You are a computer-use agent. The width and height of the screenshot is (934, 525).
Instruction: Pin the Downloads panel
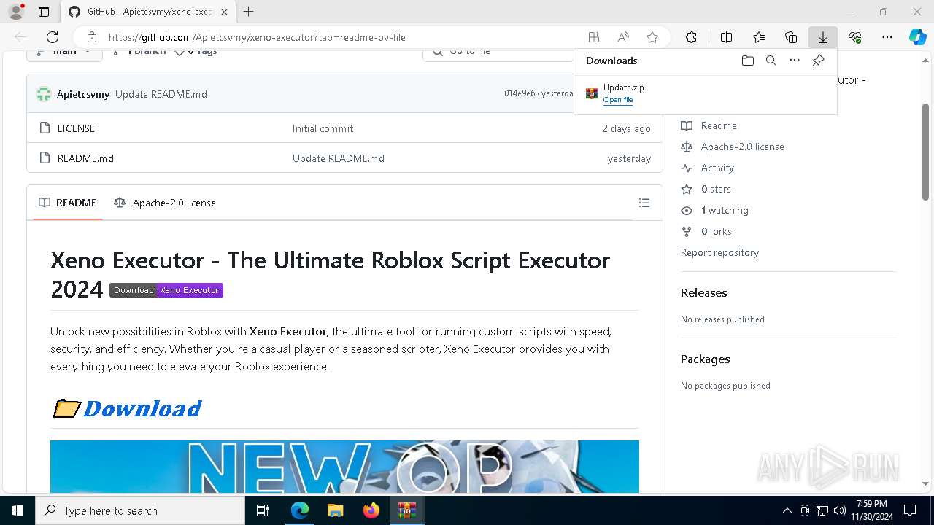818,61
